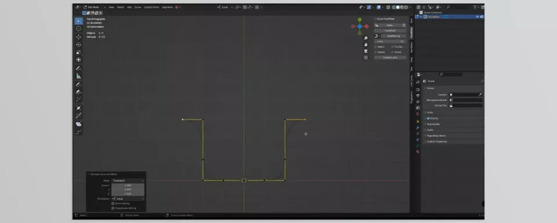
Task: Open the Render properties tab icon
Action: pos(418,90)
